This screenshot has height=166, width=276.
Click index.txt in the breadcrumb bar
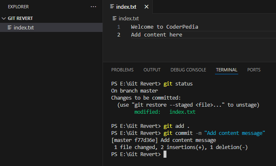click(128, 18)
